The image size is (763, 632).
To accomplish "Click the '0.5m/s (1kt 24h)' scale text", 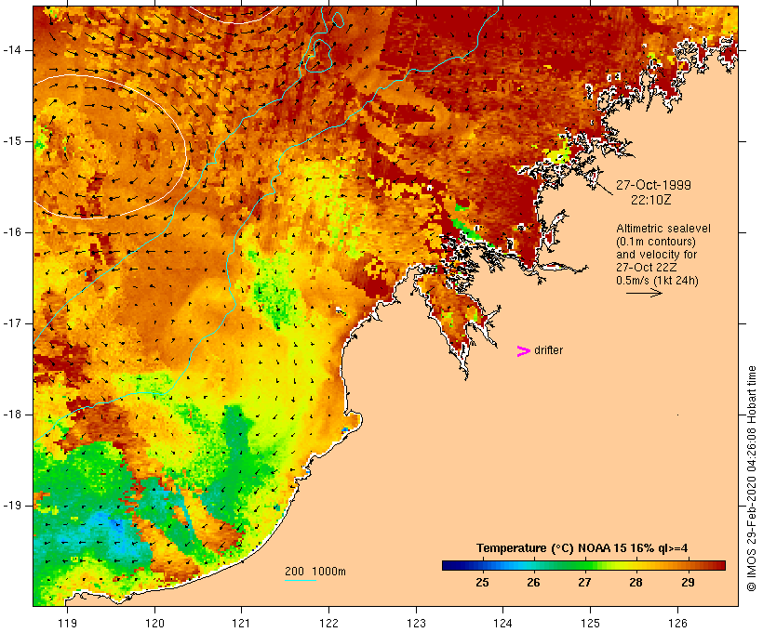I will pyautogui.click(x=657, y=281).
